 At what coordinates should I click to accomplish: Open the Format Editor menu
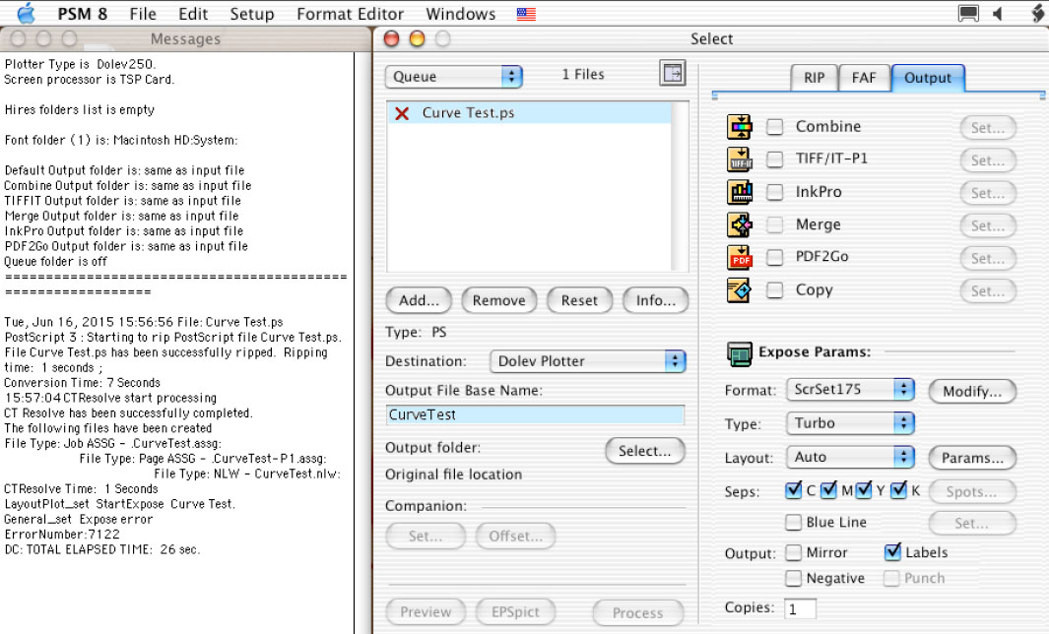coord(350,14)
